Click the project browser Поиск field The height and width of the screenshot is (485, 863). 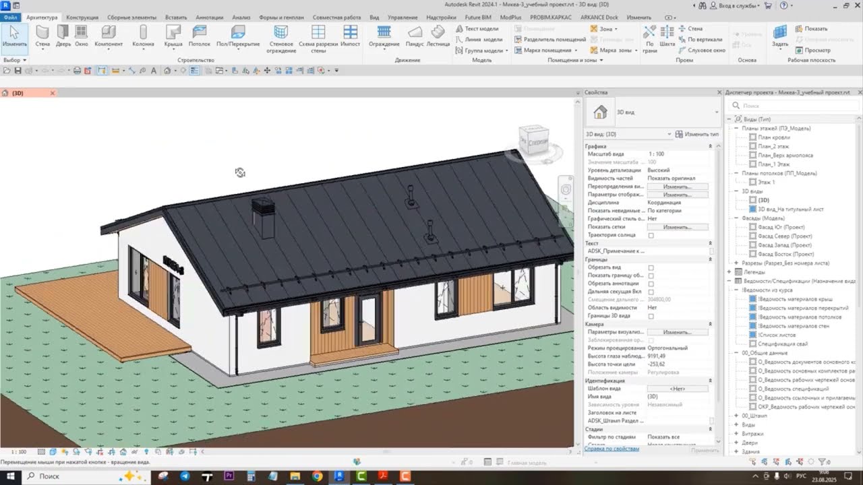click(x=796, y=106)
